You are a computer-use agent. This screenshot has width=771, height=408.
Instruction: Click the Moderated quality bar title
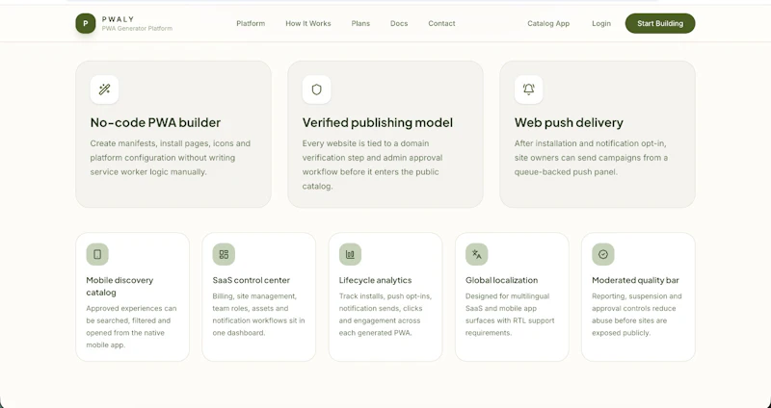(635, 280)
